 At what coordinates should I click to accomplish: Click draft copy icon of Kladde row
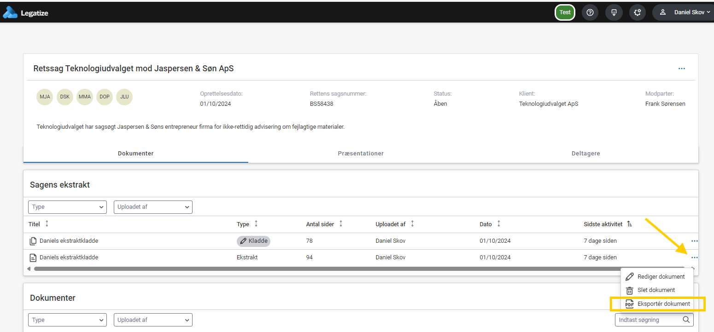[x=33, y=241]
